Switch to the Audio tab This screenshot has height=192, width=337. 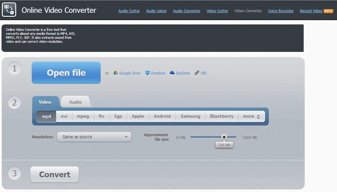point(76,102)
